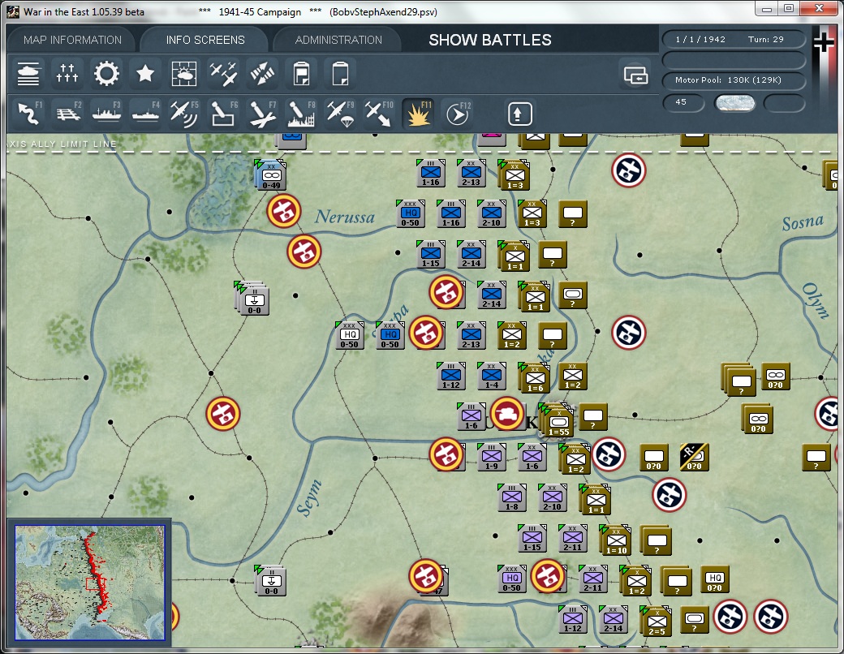Select the Soviet unit labeled 2=5

[x=657, y=621]
